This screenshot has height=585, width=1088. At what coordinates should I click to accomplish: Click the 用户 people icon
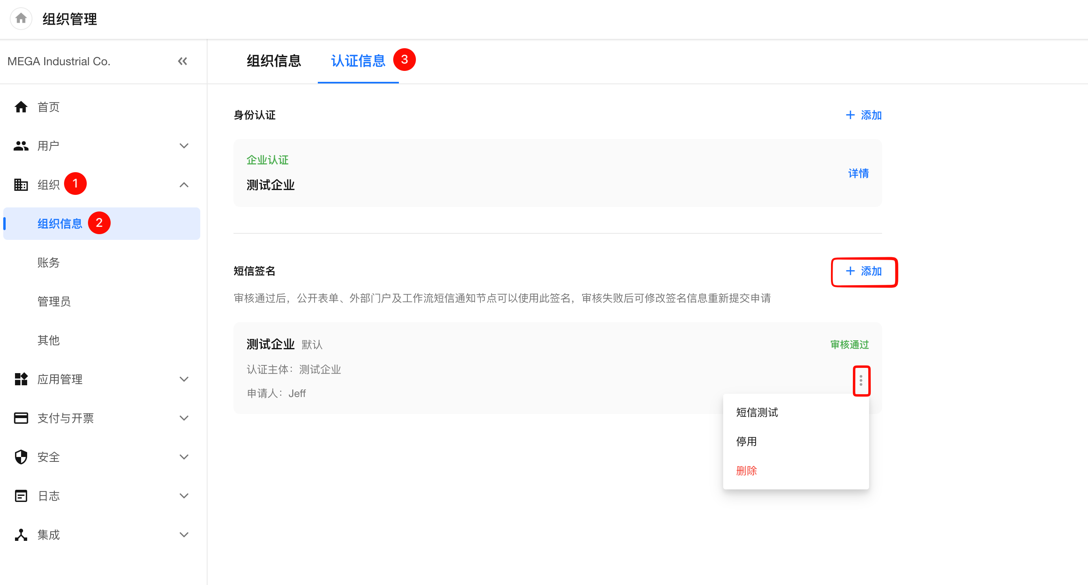(x=21, y=145)
